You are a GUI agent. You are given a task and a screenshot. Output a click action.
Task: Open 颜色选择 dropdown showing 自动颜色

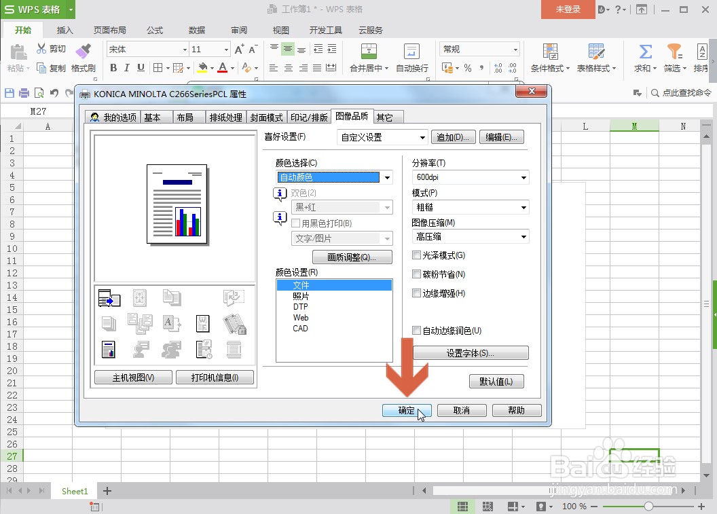pos(334,177)
